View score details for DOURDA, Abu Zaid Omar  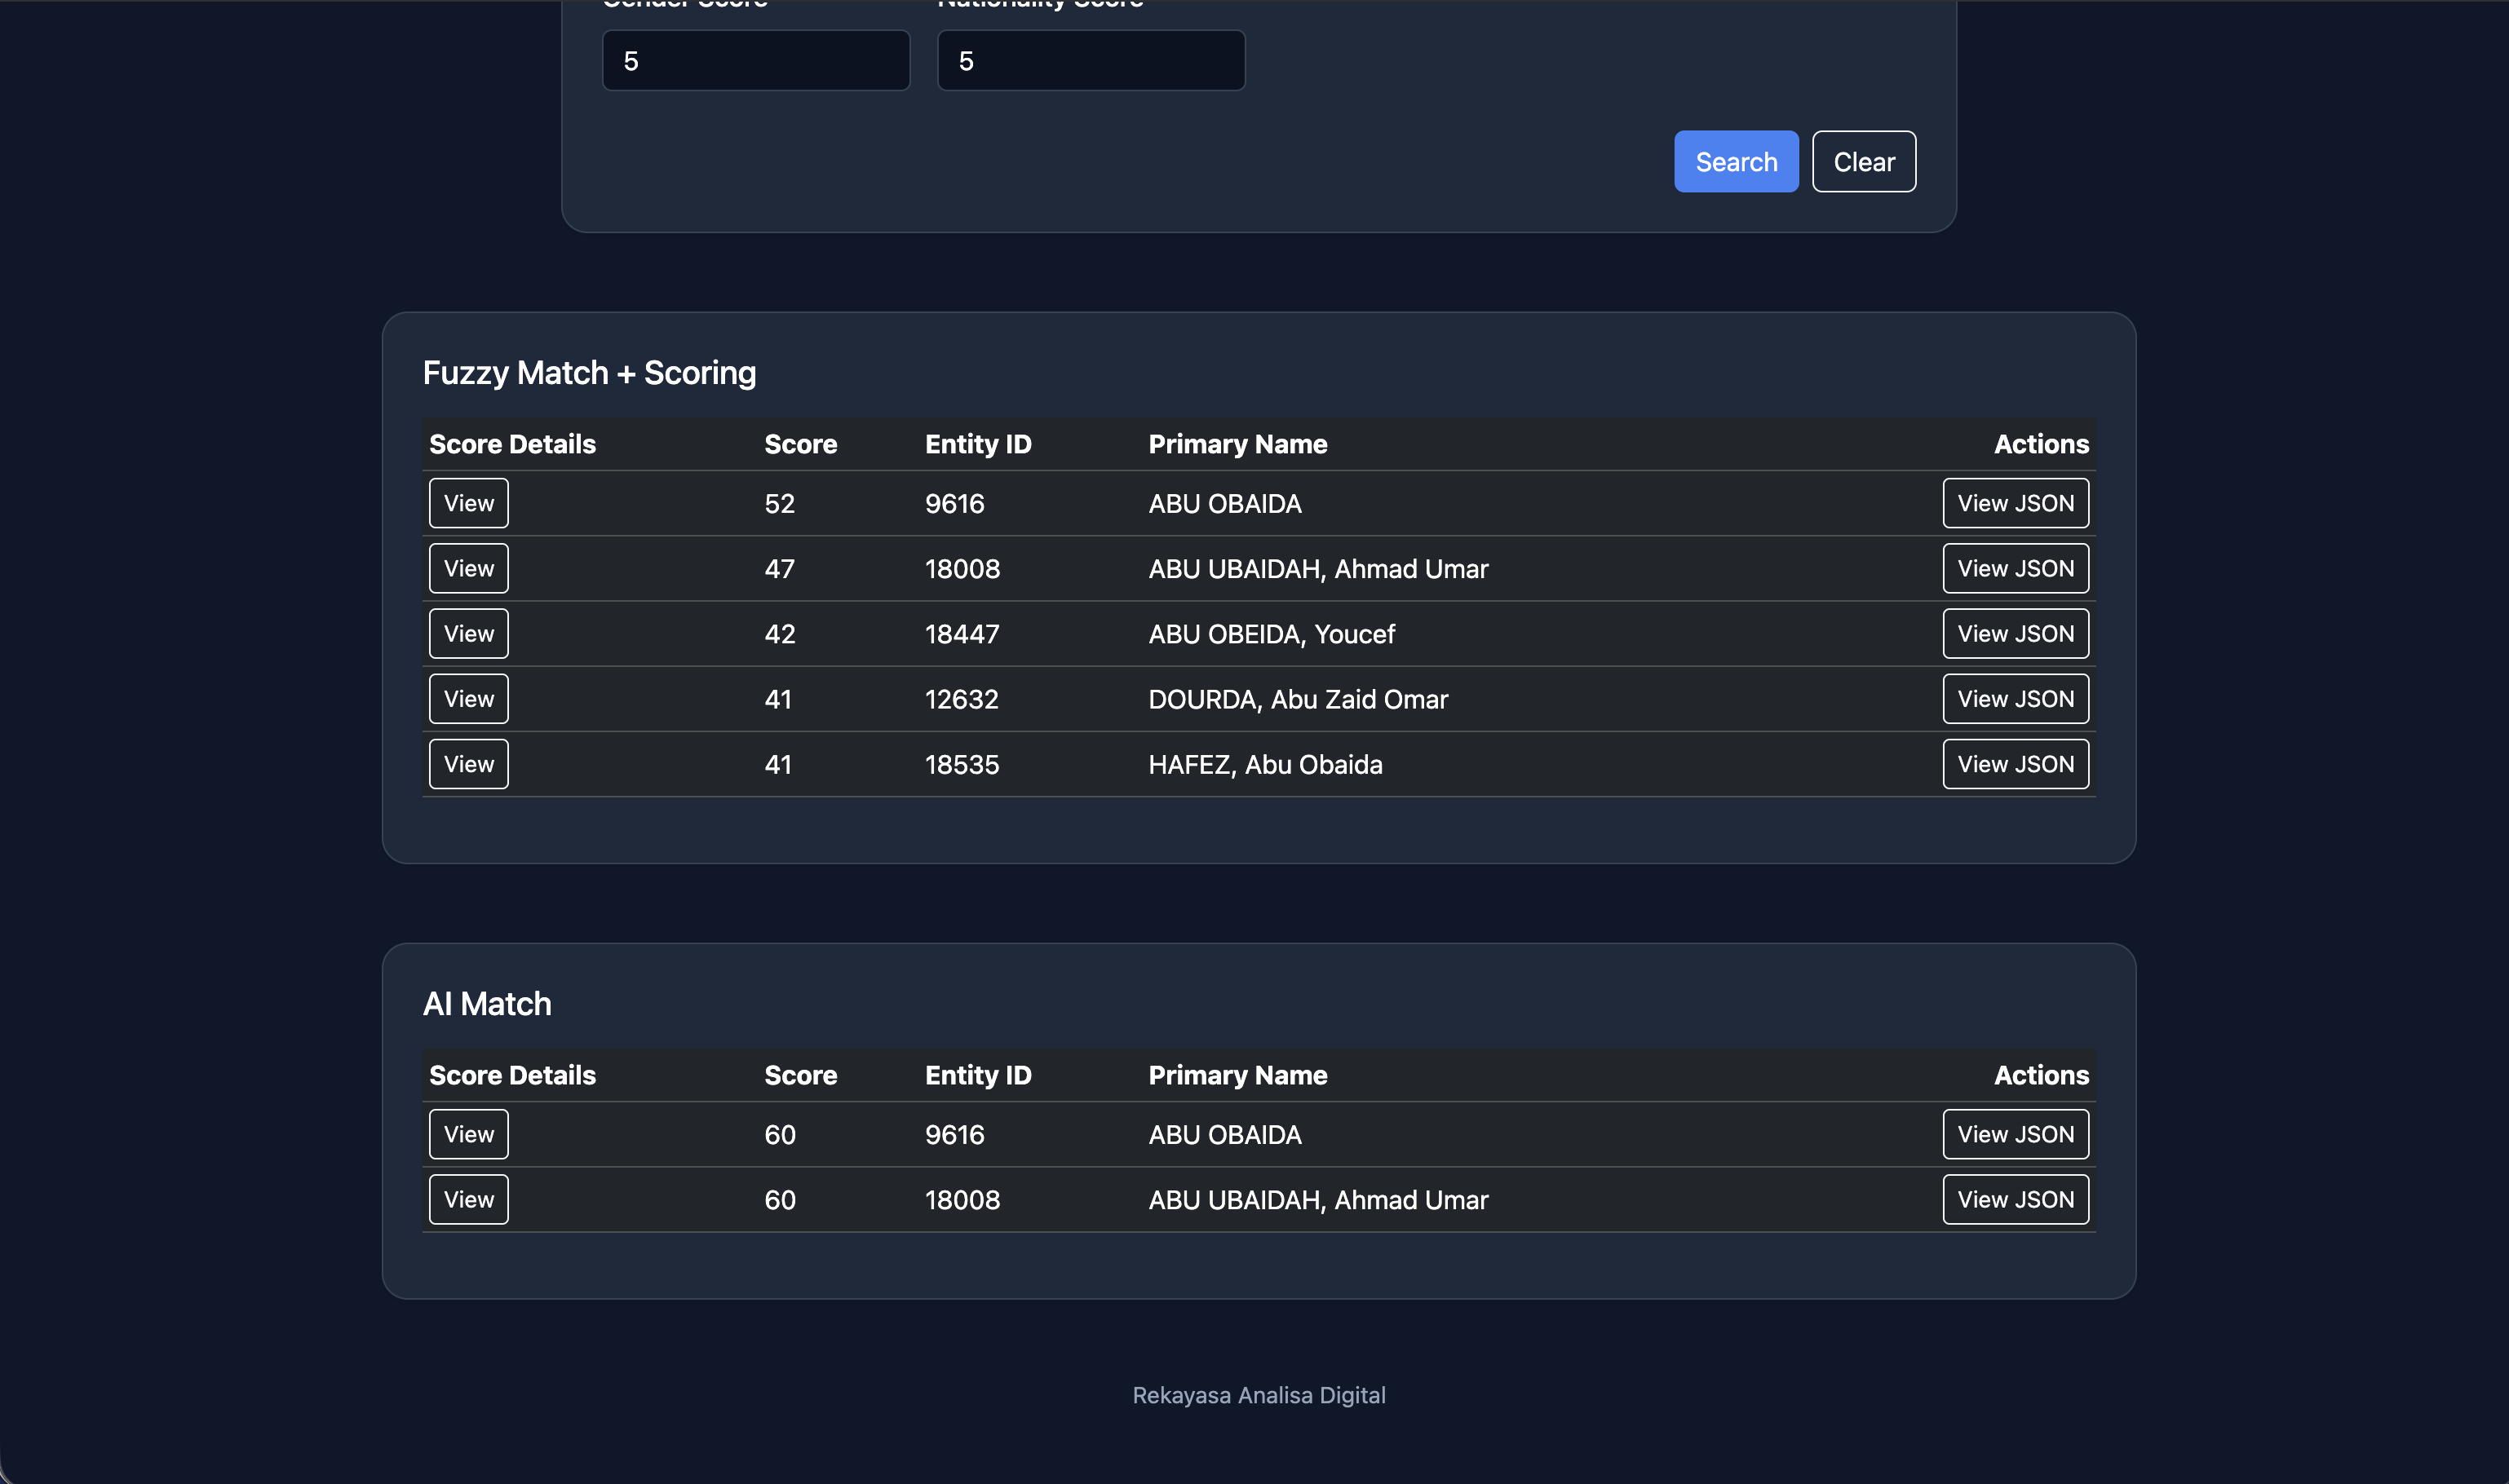click(x=468, y=698)
